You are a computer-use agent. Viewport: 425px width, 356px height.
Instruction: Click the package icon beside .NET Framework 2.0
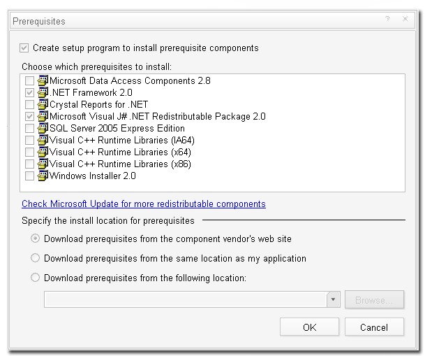pyautogui.click(x=43, y=92)
